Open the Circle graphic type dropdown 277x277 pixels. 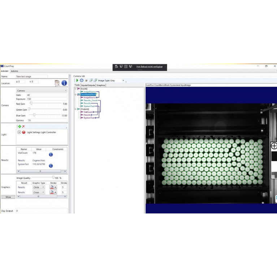[39, 187]
